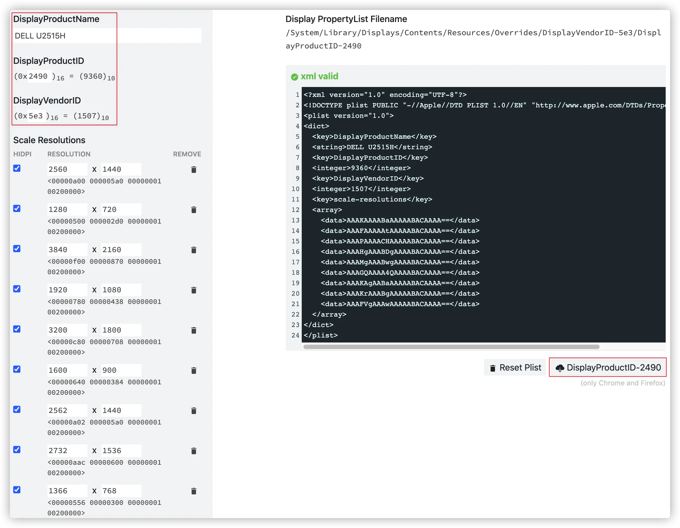Click trash icon for 3840 x 2160
The height and width of the screenshot is (528, 680).
pos(194,250)
